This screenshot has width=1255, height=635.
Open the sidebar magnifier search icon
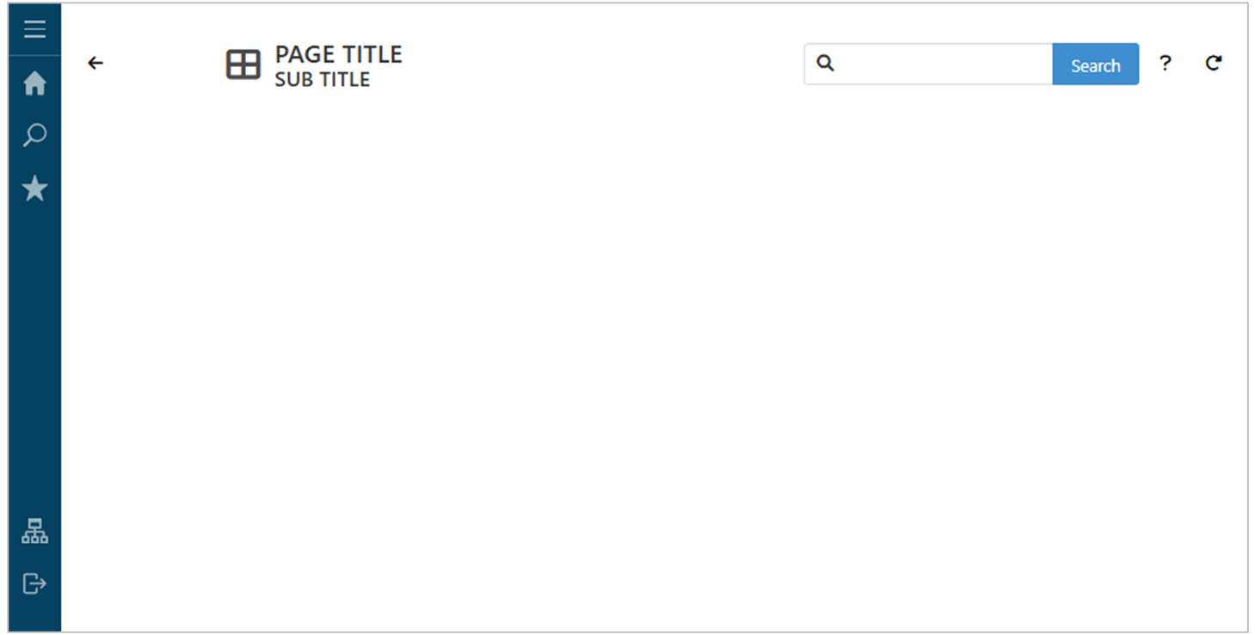[x=34, y=135]
